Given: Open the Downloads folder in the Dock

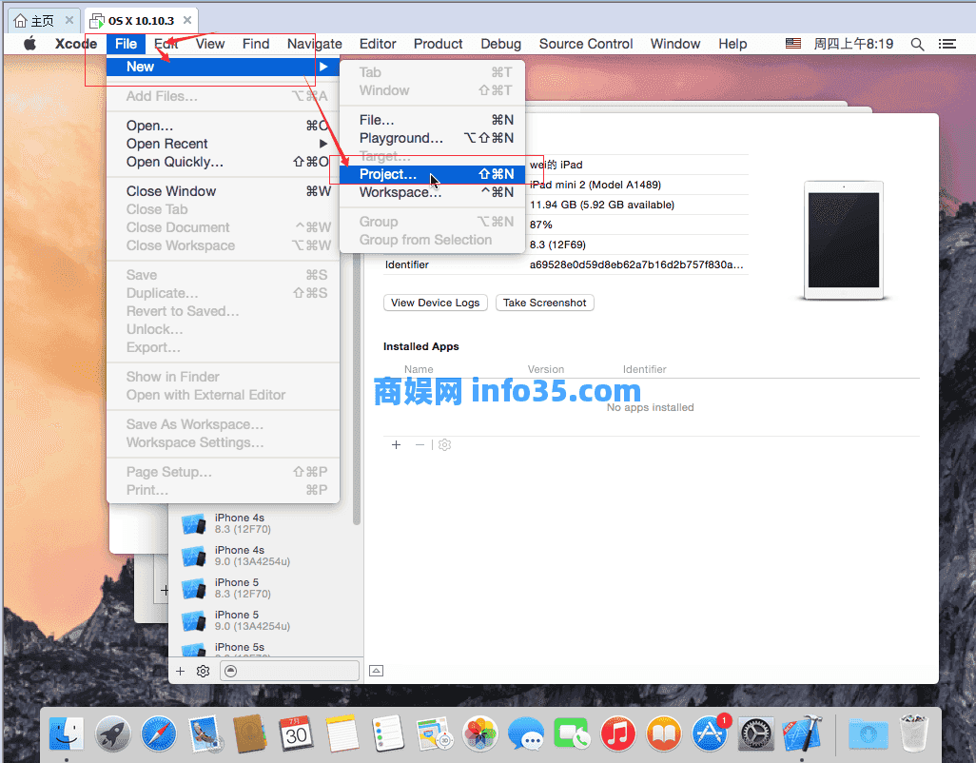Looking at the screenshot, I should (x=868, y=734).
